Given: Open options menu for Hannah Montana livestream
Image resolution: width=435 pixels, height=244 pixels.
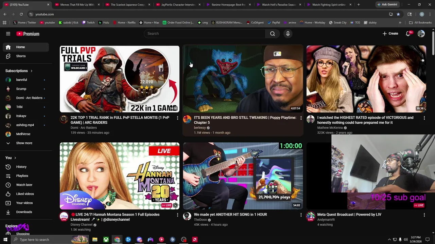Looking at the screenshot, I should click(x=177, y=215).
